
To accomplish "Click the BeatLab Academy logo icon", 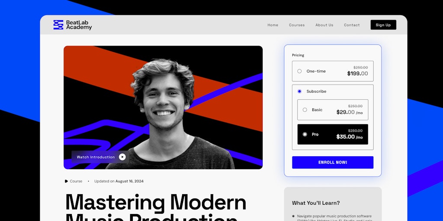I will (x=58, y=25).
